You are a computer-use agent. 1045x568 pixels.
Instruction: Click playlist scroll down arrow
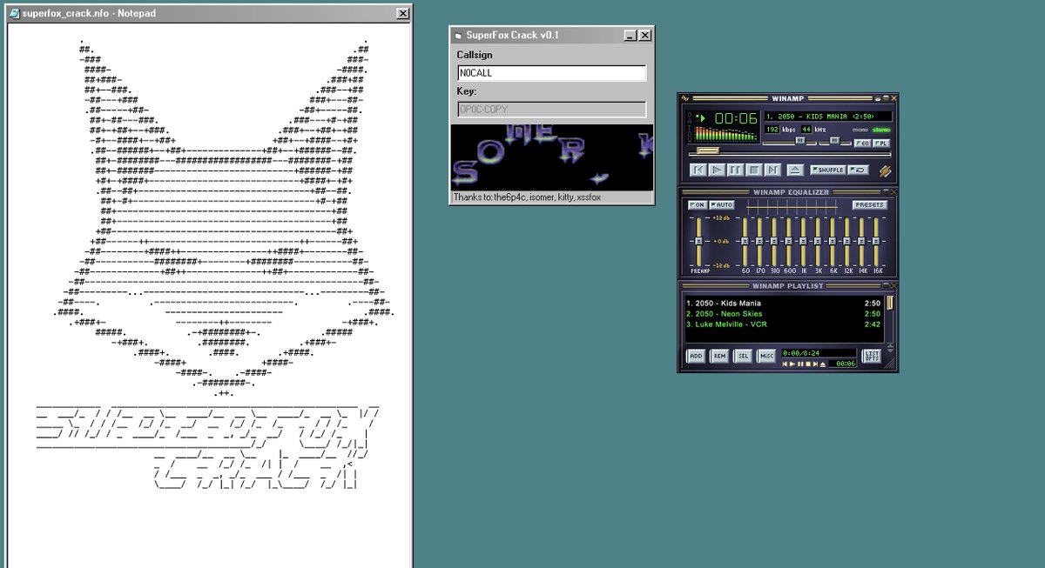(x=890, y=351)
